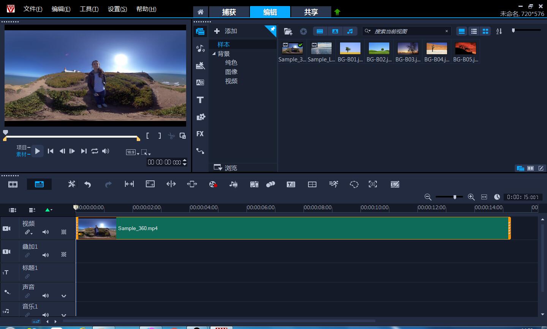Switch preview to 素材 mode

tap(22, 154)
